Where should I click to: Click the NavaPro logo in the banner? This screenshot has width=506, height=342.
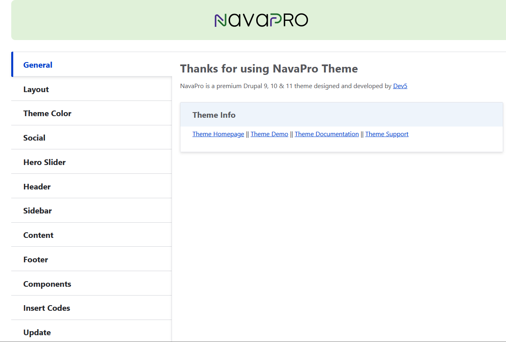(261, 20)
